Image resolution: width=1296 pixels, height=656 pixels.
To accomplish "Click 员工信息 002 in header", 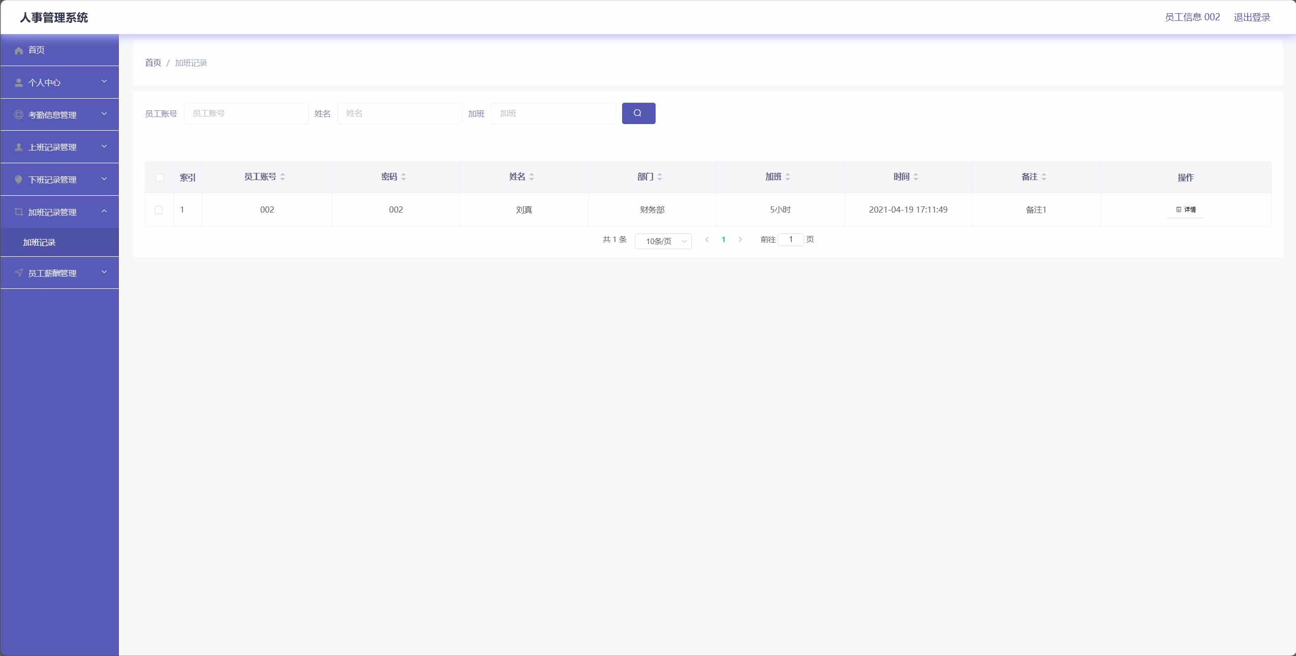I will pos(1192,17).
